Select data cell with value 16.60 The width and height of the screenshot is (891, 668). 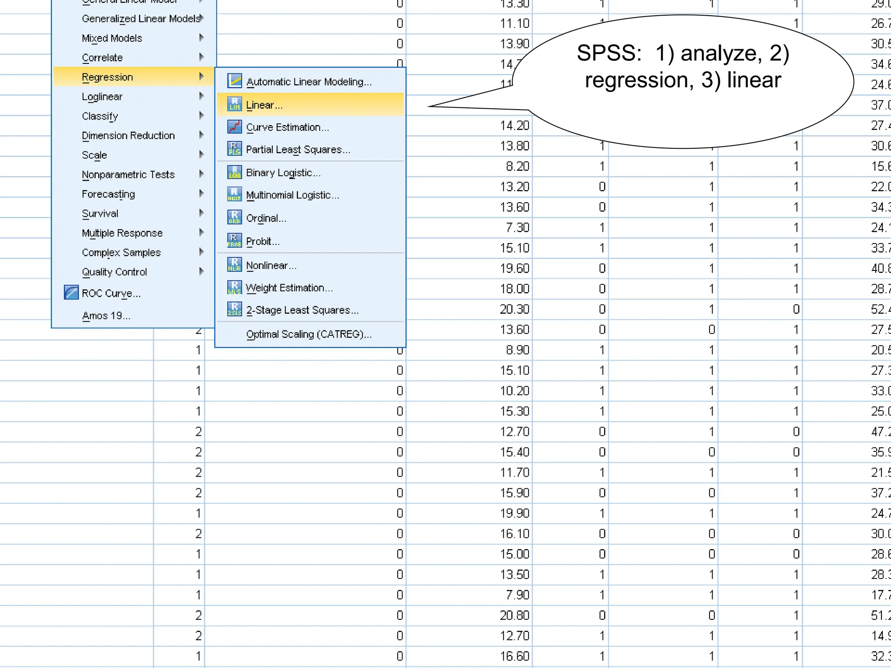469,656
